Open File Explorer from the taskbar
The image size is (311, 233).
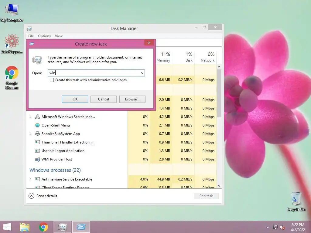coord(25,227)
